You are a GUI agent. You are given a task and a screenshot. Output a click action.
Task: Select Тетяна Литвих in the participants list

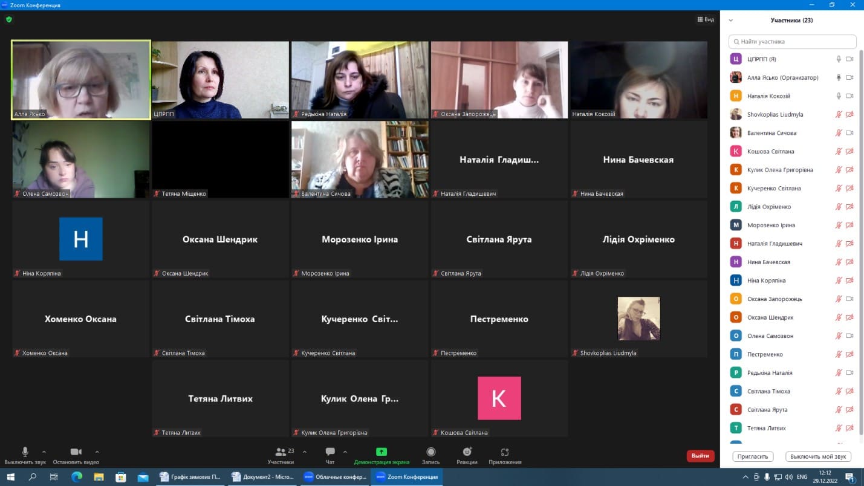tap(792, 428)
